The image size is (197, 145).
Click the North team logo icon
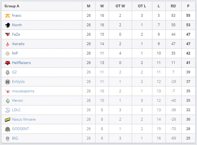tap(8, 25)
